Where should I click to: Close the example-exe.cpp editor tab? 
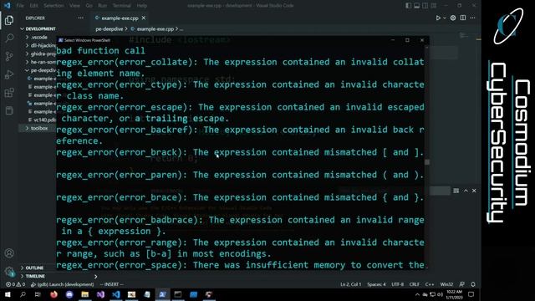coord(144,18)
